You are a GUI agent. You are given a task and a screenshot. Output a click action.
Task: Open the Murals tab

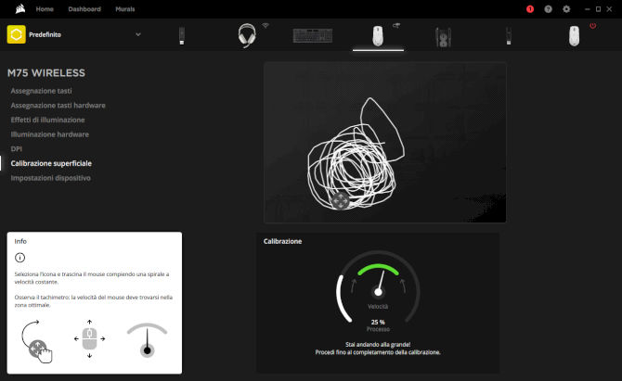[125, 9]
